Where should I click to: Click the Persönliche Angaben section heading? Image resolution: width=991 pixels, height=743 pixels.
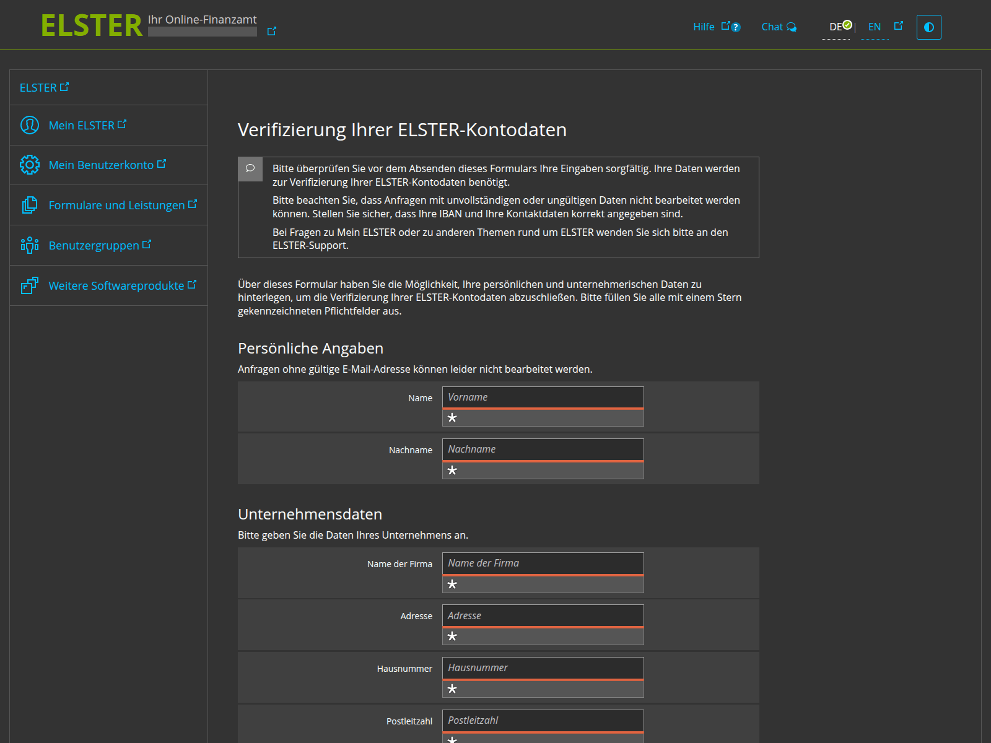click(x=311, y=349)
